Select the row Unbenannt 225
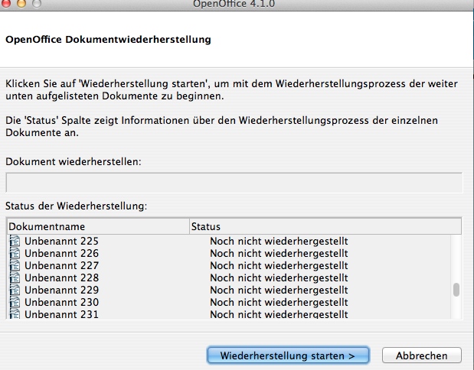Image resolution: width=474 pixels, height=370 pixels. tap(229, 241)
